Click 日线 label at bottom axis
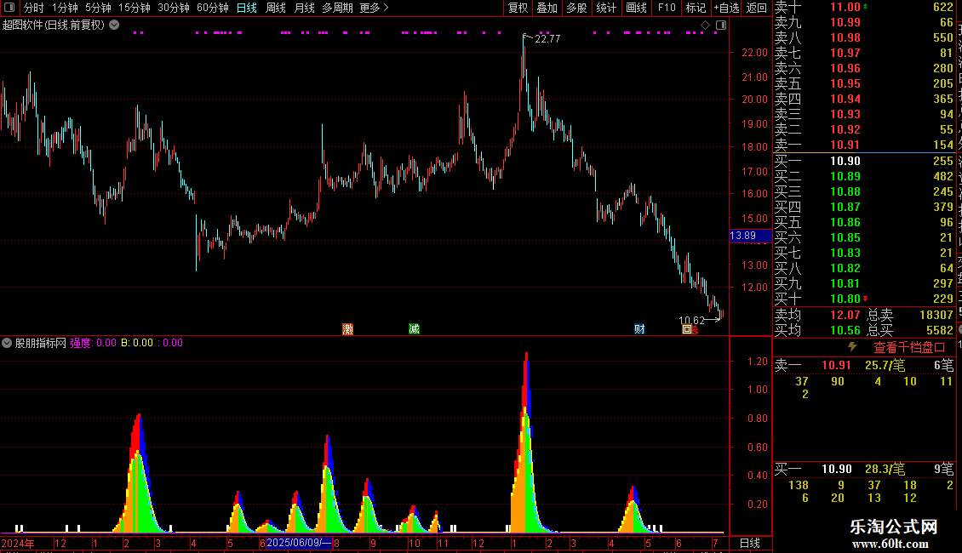962x553 pixels. coord(750,543)
